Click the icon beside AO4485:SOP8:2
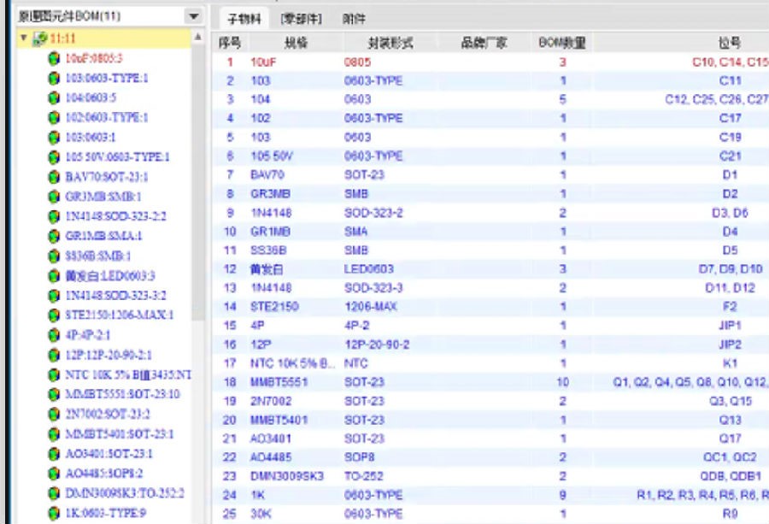The width and height of the screenshot is (769, 524). (54, 474)
